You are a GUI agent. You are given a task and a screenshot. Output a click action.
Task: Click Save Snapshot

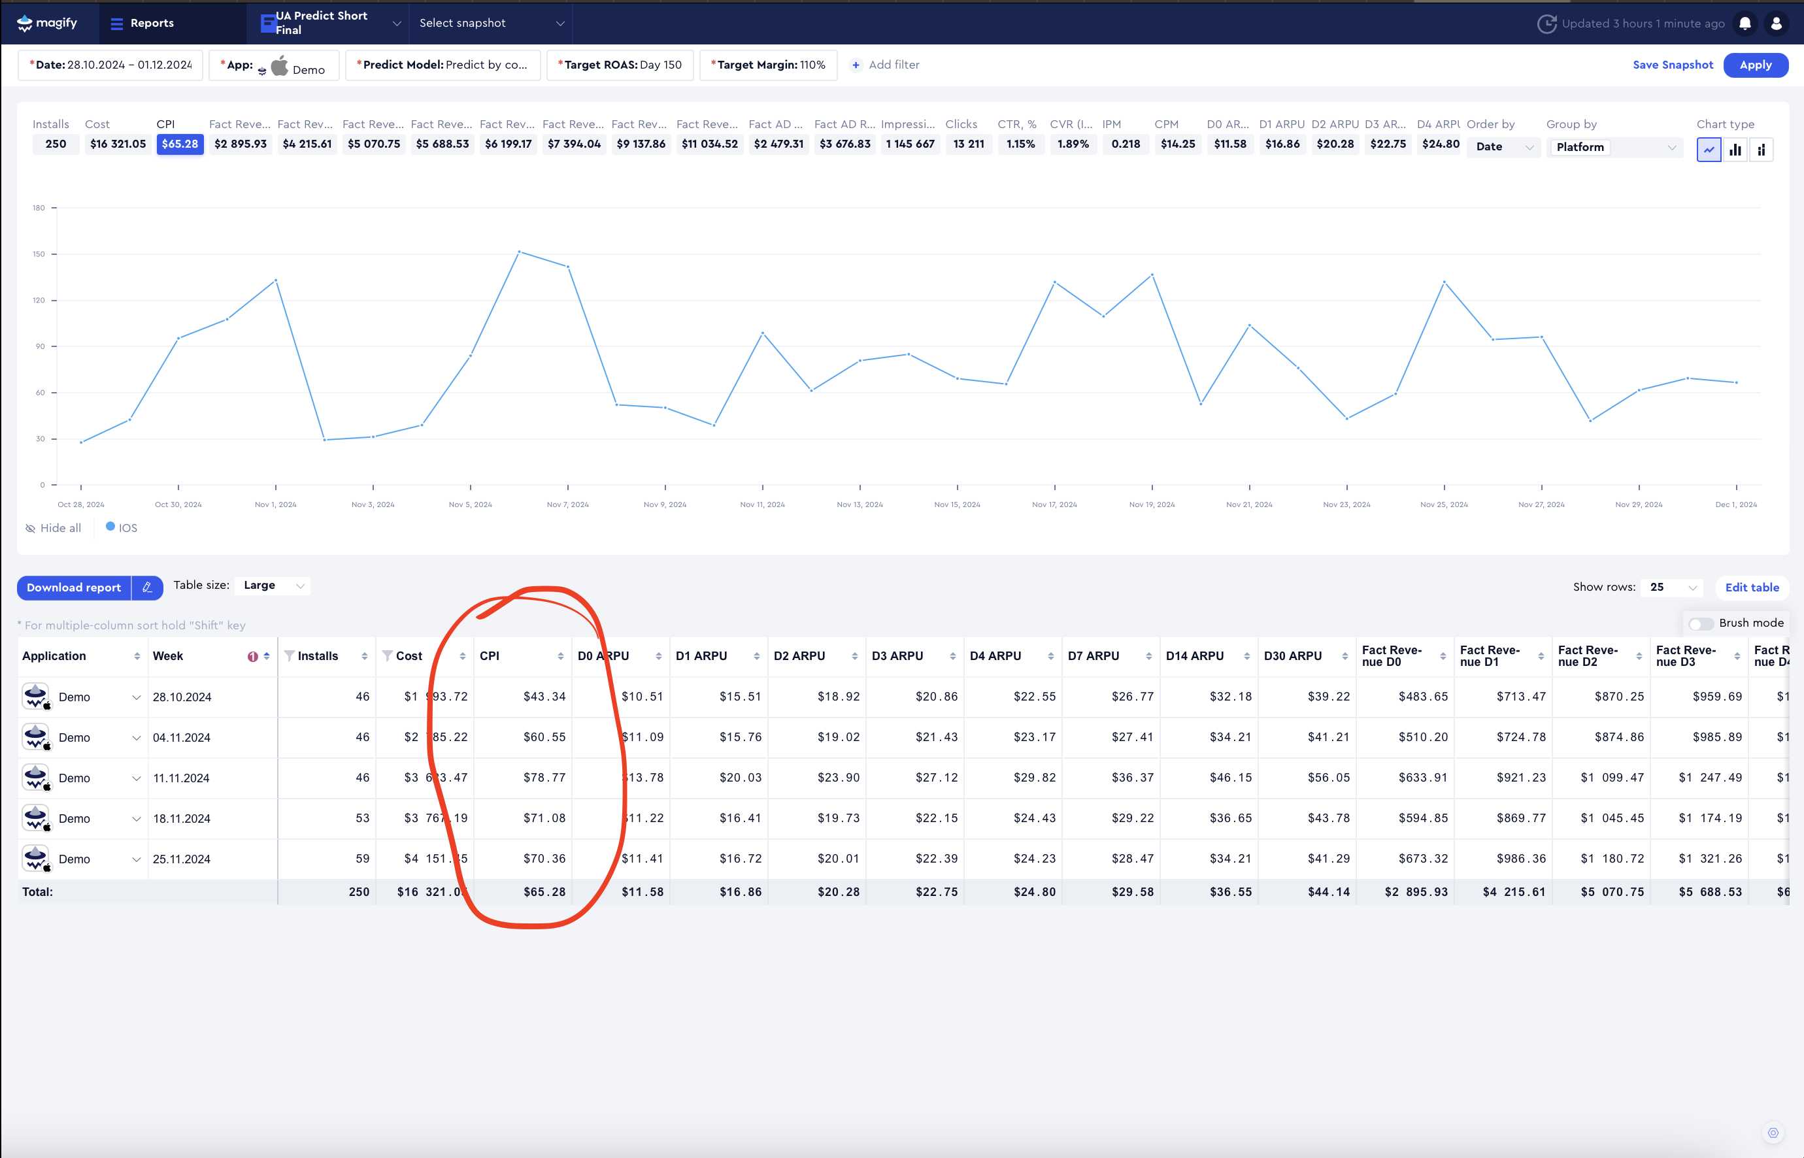(x=1673, y=65)
